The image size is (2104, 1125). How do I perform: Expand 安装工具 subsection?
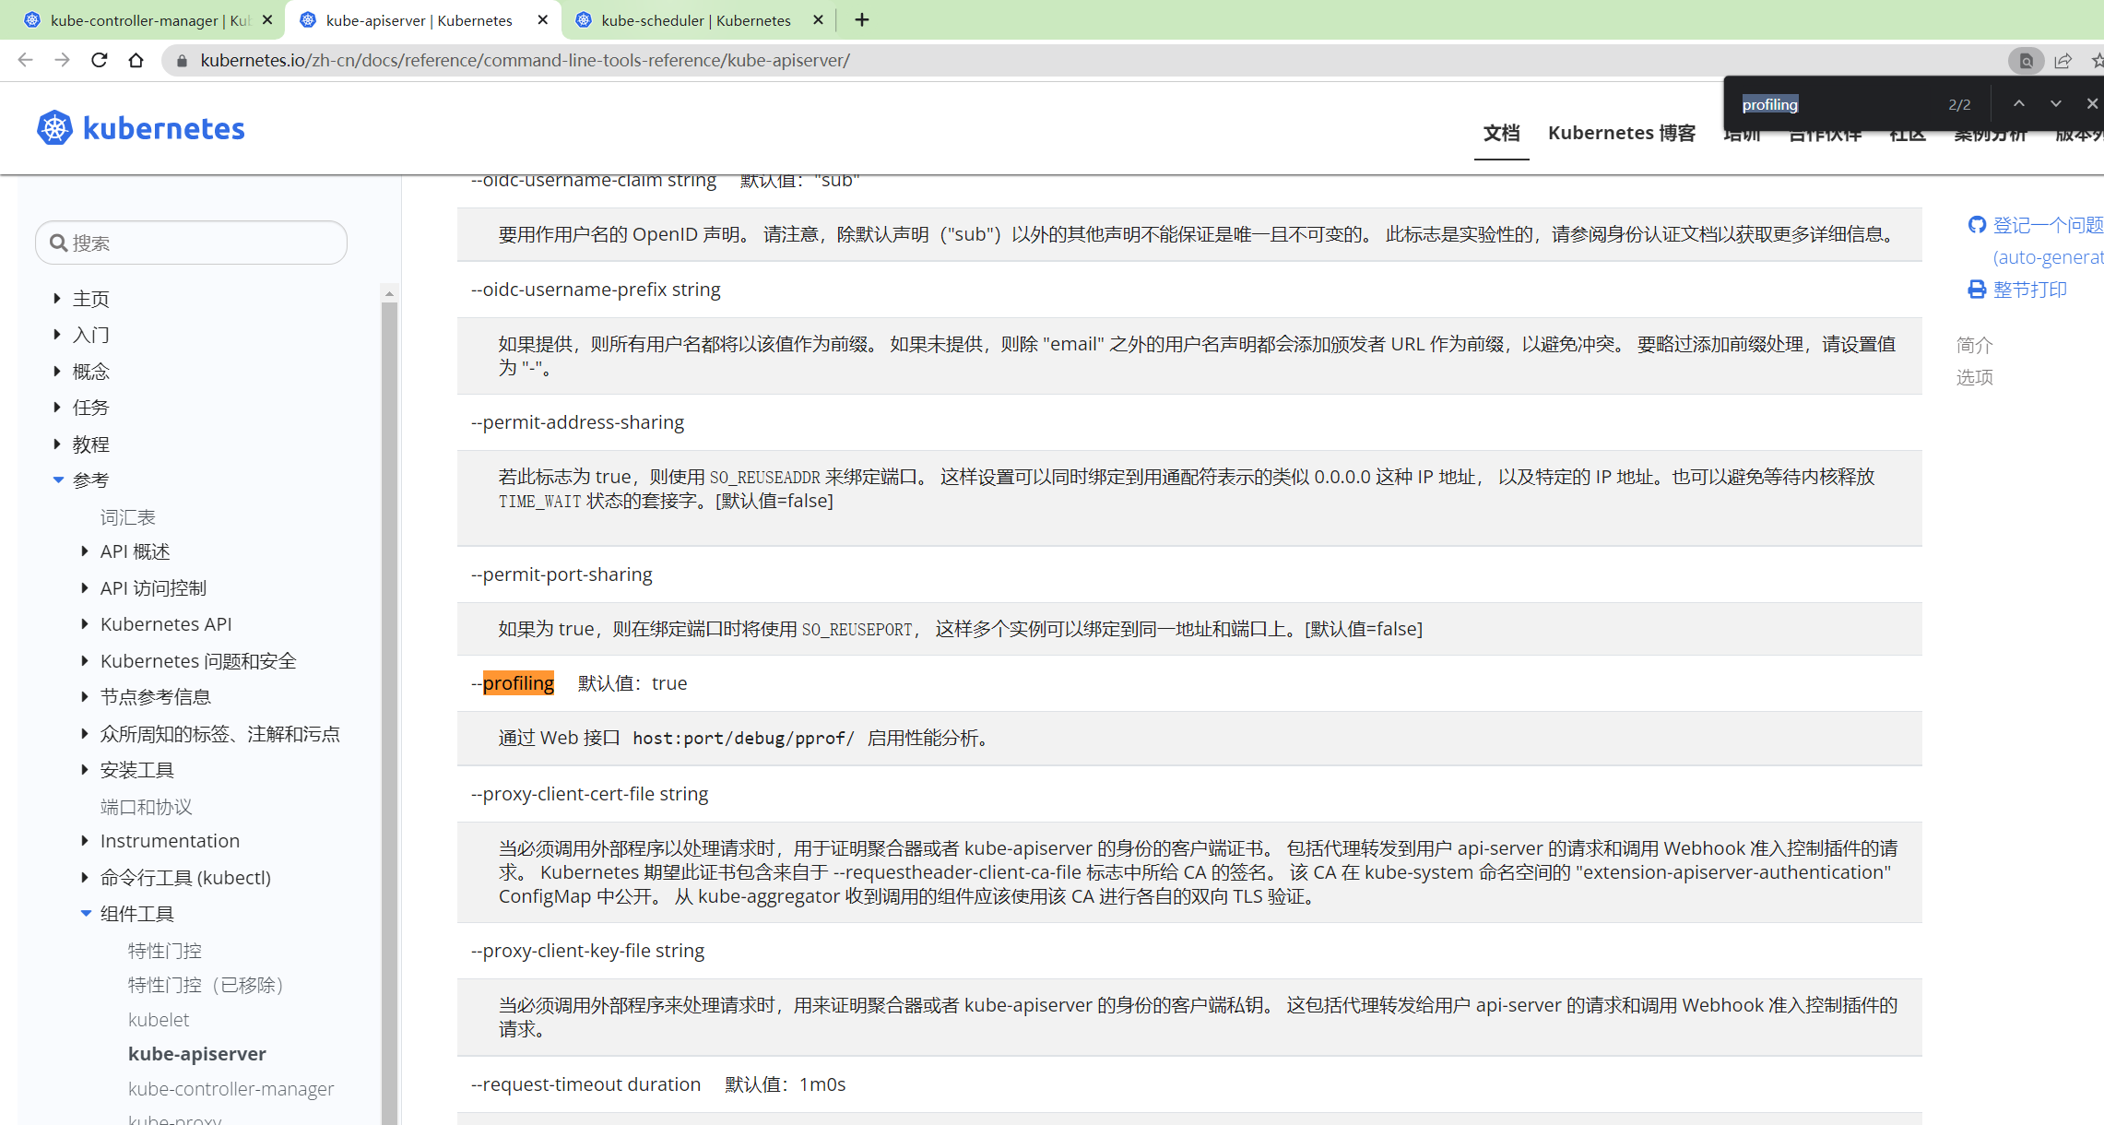[x=85, y=769]
